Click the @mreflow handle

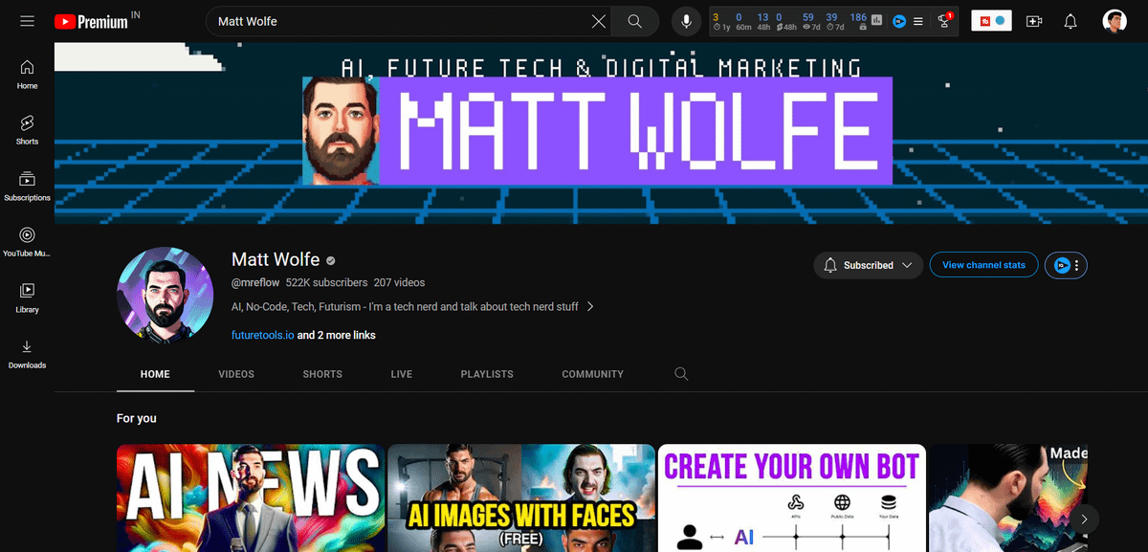(x=255, y=283)
